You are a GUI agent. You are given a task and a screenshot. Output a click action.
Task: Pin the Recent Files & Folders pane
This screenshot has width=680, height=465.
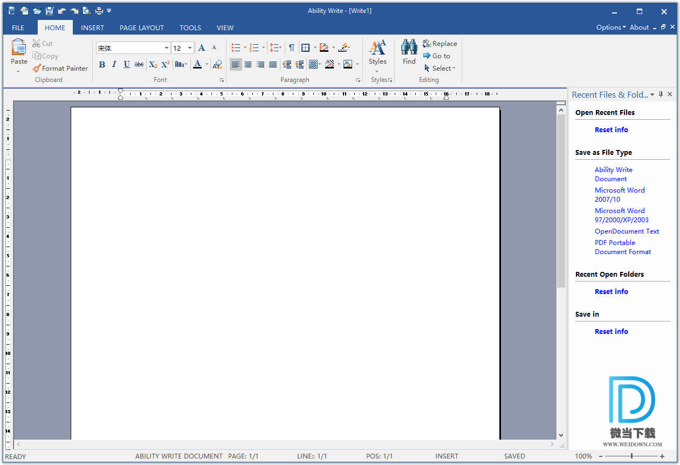point(661,94)
